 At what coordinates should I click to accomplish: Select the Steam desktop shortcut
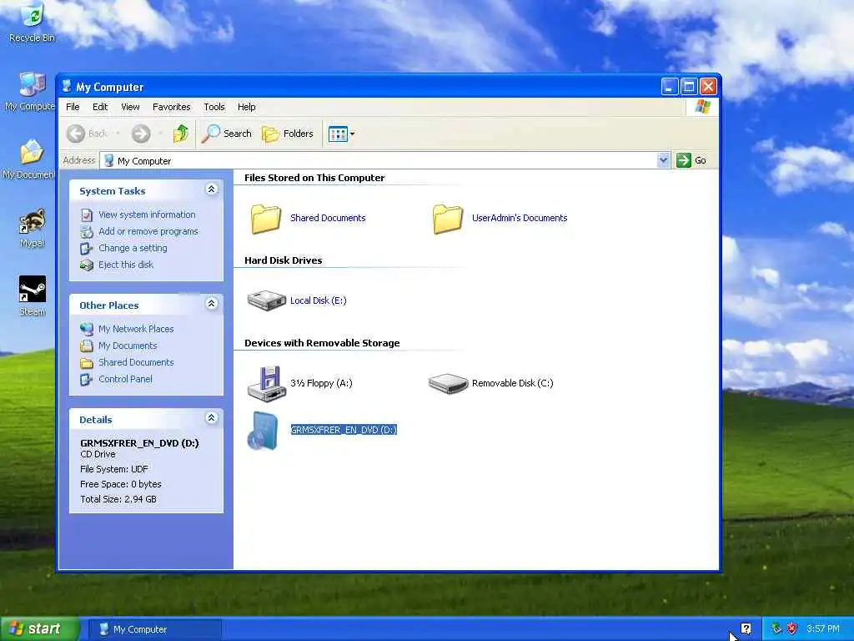pos(33,296)
